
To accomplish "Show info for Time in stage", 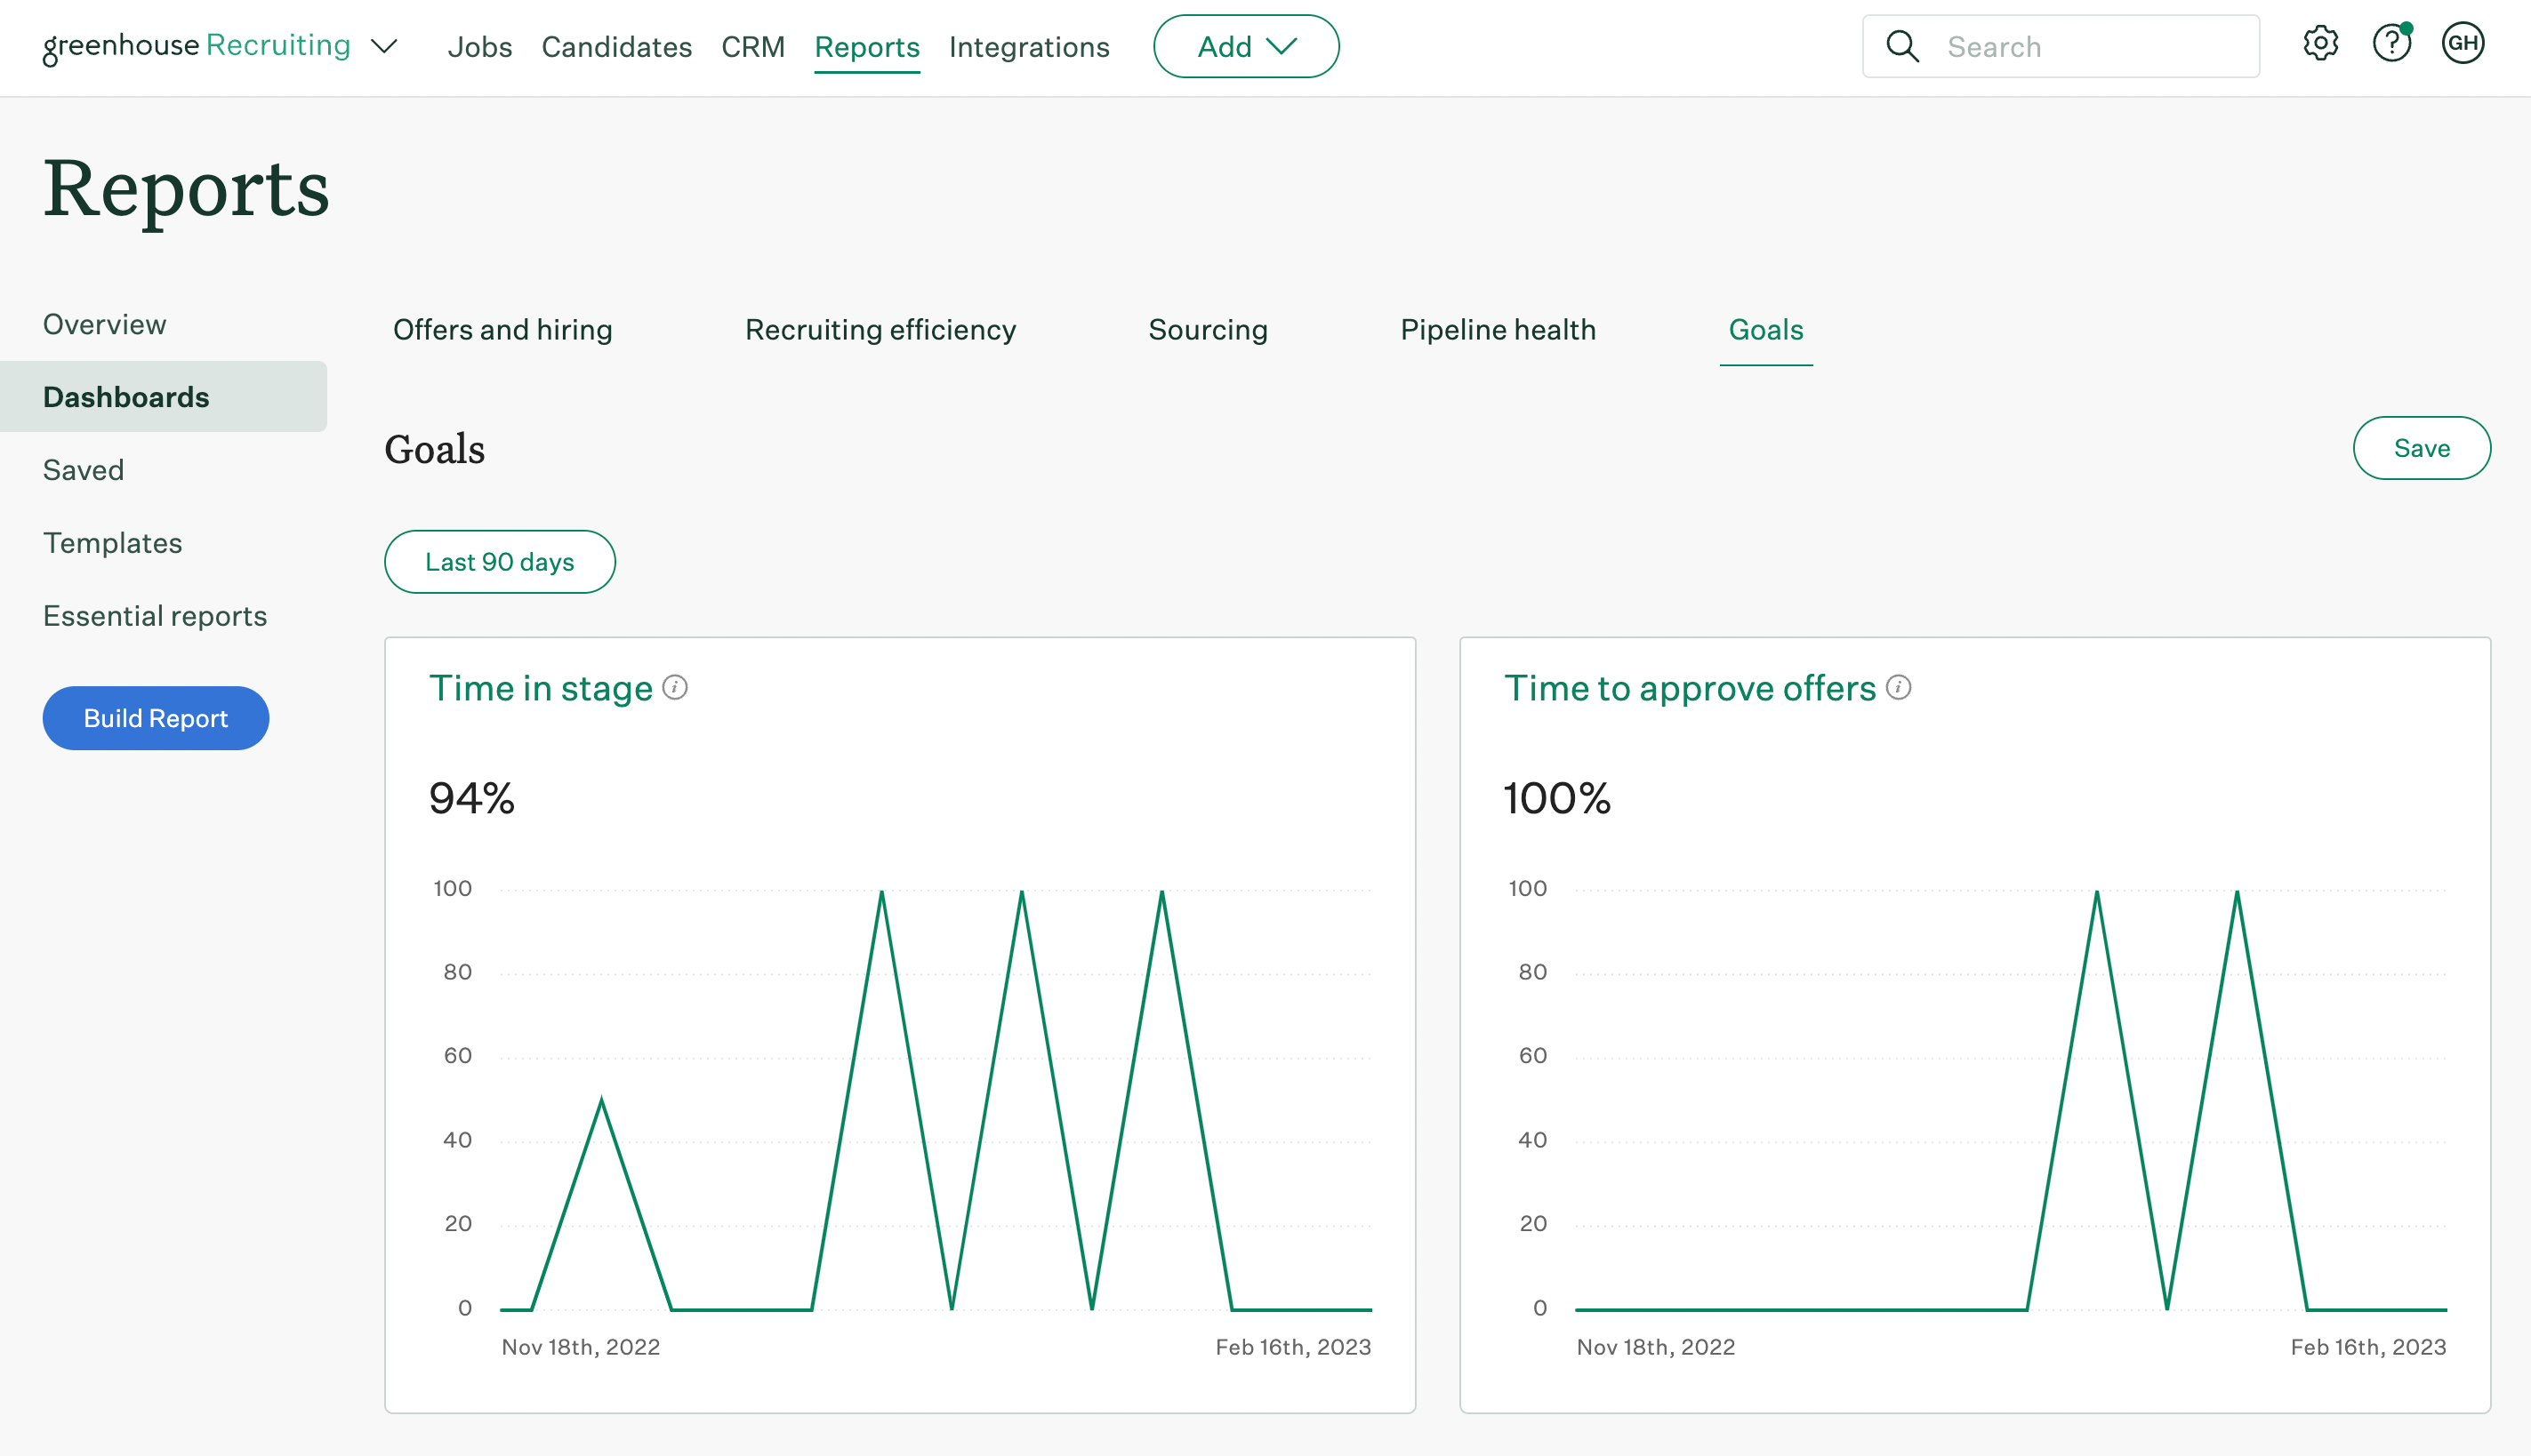I will tap(675, 688).
